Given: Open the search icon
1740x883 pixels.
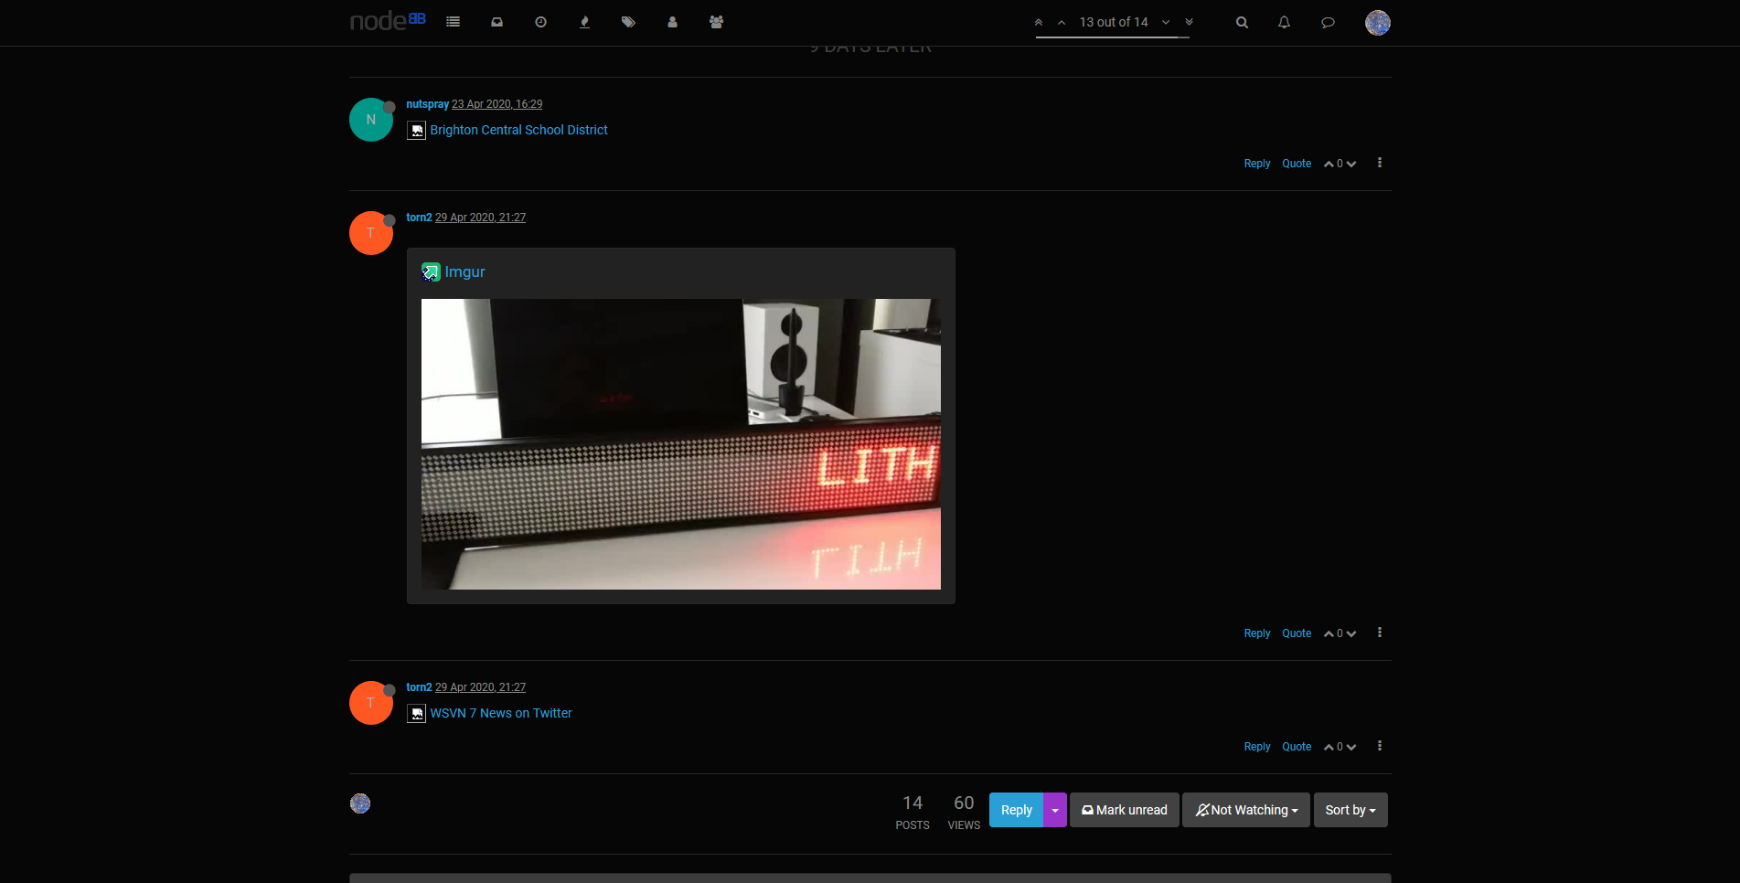Looking at the screenshot, I should point(1242,22).
